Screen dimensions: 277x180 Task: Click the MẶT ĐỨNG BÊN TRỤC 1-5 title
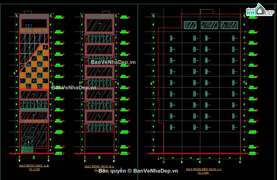coord(204,169)
